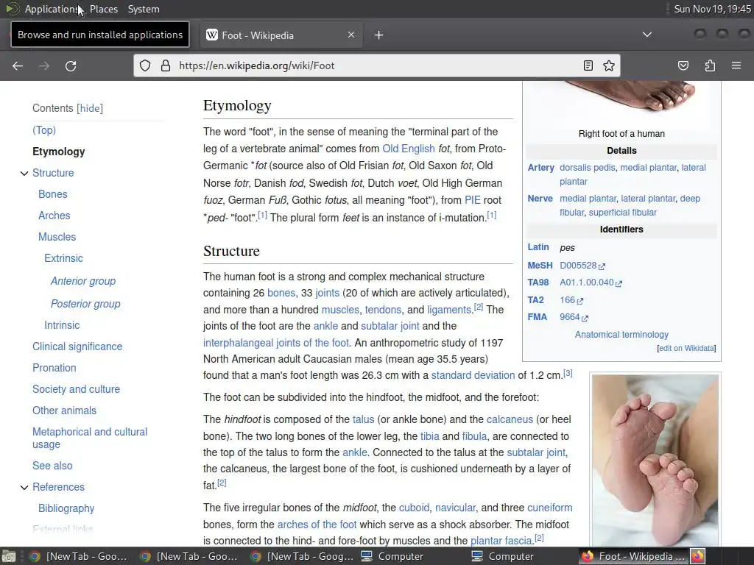Go to Bibliography in contents

[x=66, y=509]
